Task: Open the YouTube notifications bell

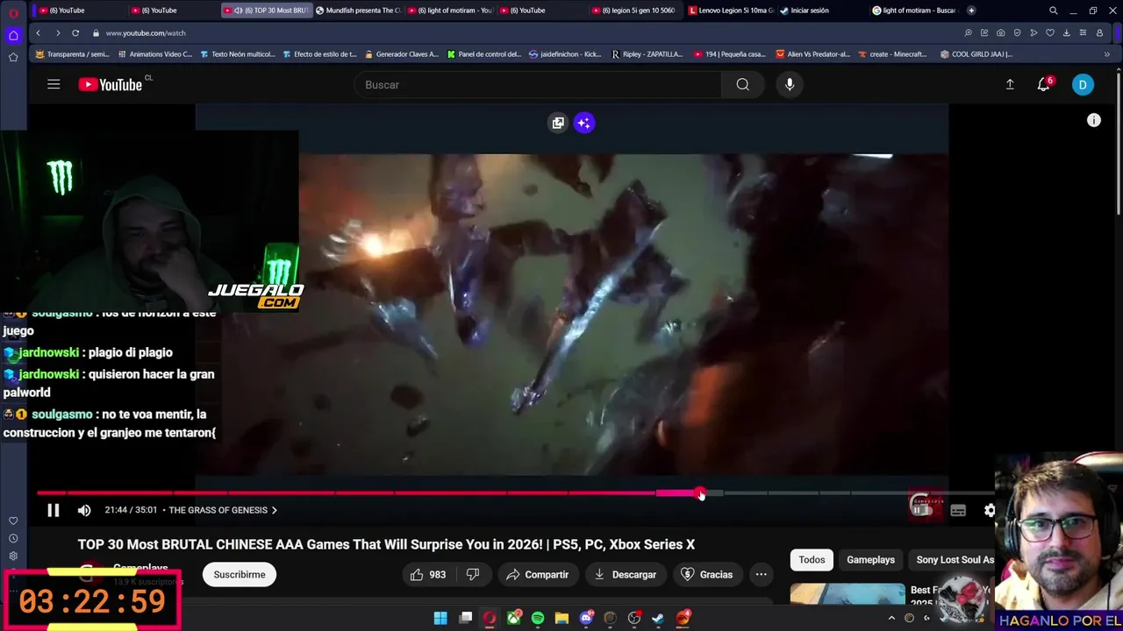Action: 1044,84
